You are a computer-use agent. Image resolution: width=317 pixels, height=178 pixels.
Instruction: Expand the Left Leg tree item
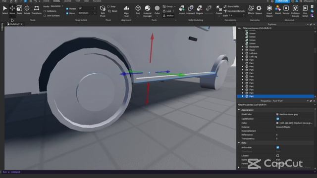(243, 56)
